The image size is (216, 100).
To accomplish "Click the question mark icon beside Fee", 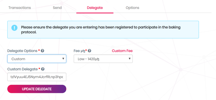I will pyautogui.click(x=90, y=51).
